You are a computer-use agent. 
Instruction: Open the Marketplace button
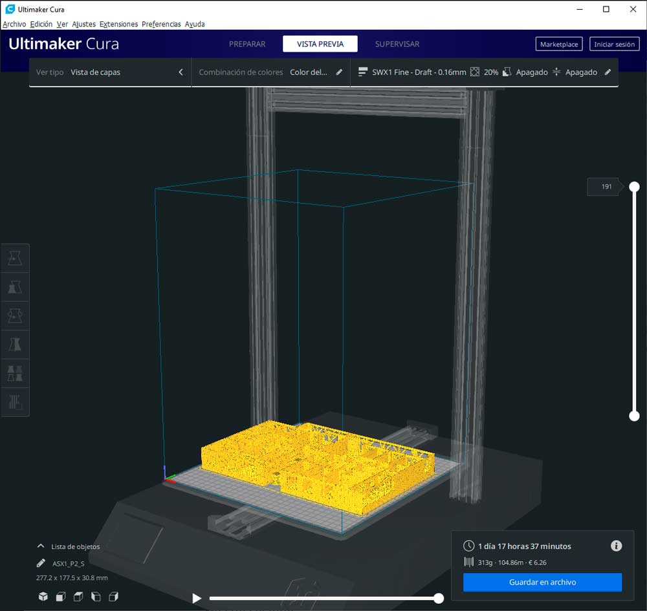coord(559,44)
